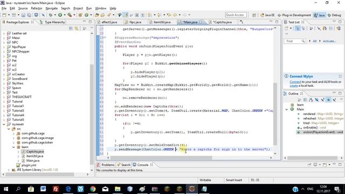The image size is (345, 194).
Task: Click the Open Type toolbar icon
Action: click(x=97, y=15)
